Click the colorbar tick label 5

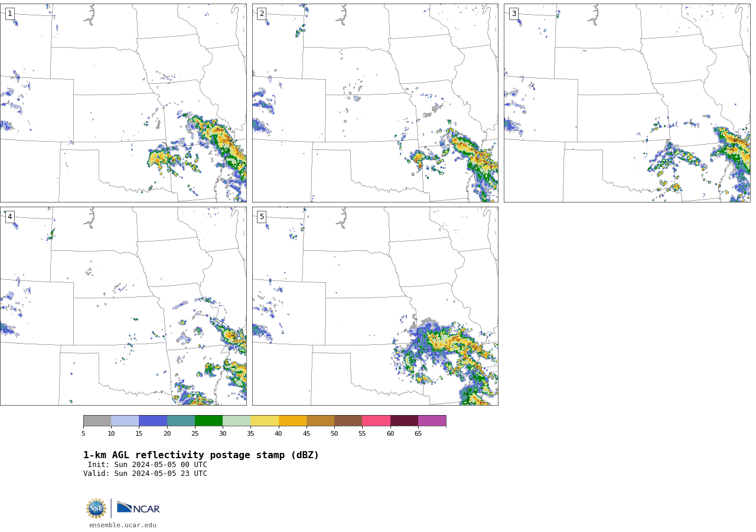(83, 434)
